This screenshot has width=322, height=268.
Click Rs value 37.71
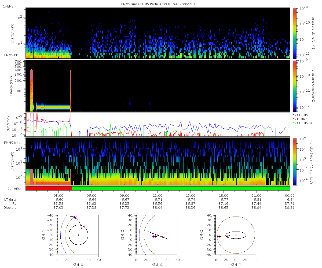pos(290,204)
